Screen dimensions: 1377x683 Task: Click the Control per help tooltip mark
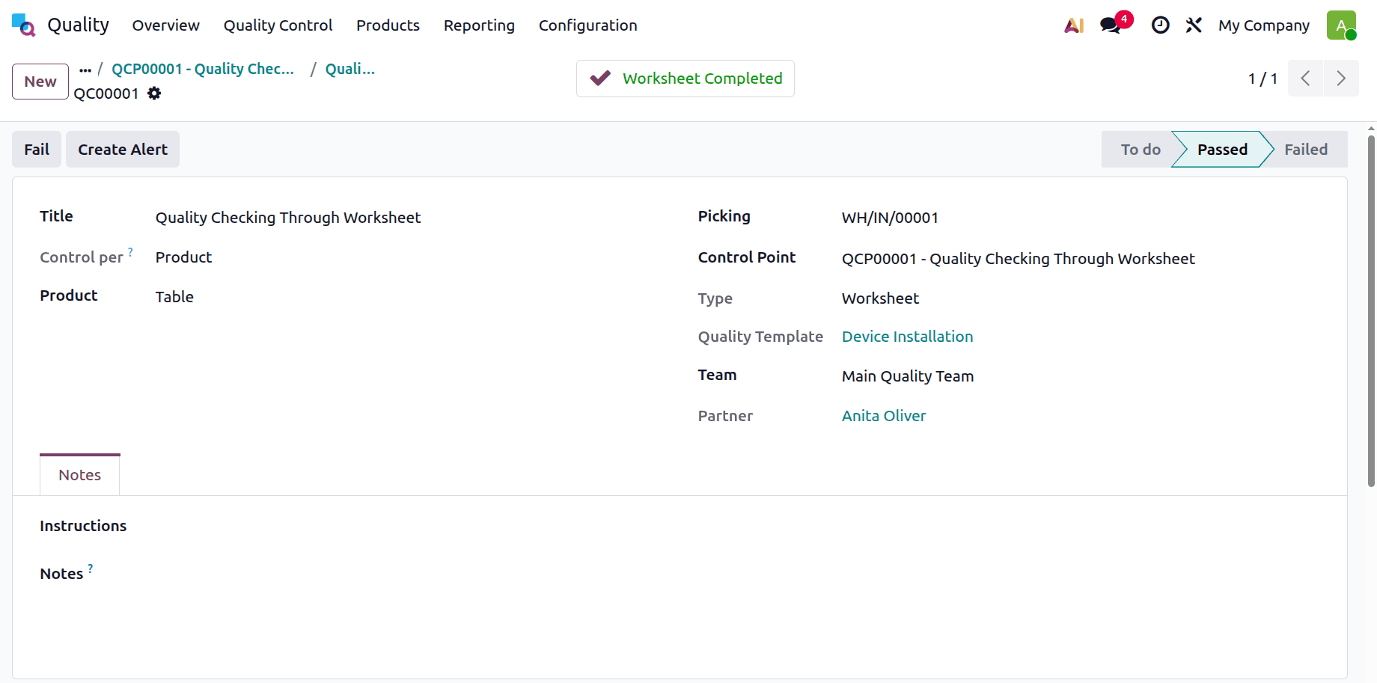130,252
